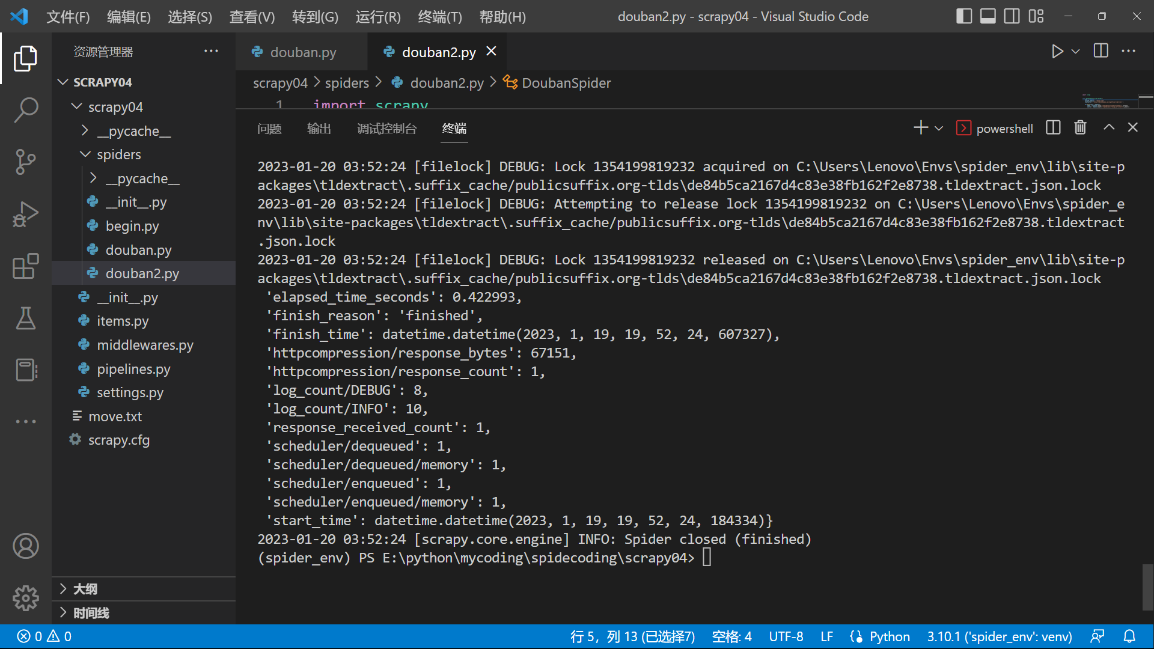Image resolution: width=1154 pixels, height=649 pixels.
Task: Toggle secondary side bar visibility
Action: [1012, 16]
